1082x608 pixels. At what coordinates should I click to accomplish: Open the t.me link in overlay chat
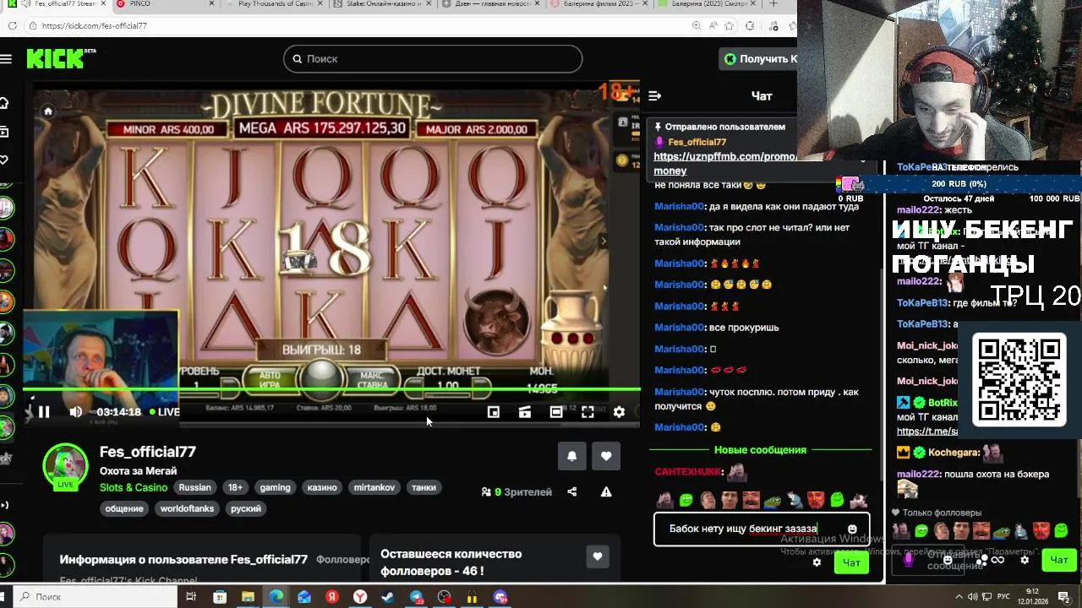pyautogui.click(x=927, y=432)
